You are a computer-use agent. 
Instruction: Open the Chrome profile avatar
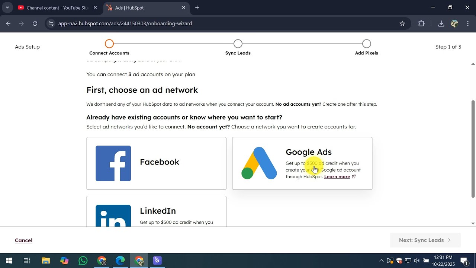click(x=454, y=23)
